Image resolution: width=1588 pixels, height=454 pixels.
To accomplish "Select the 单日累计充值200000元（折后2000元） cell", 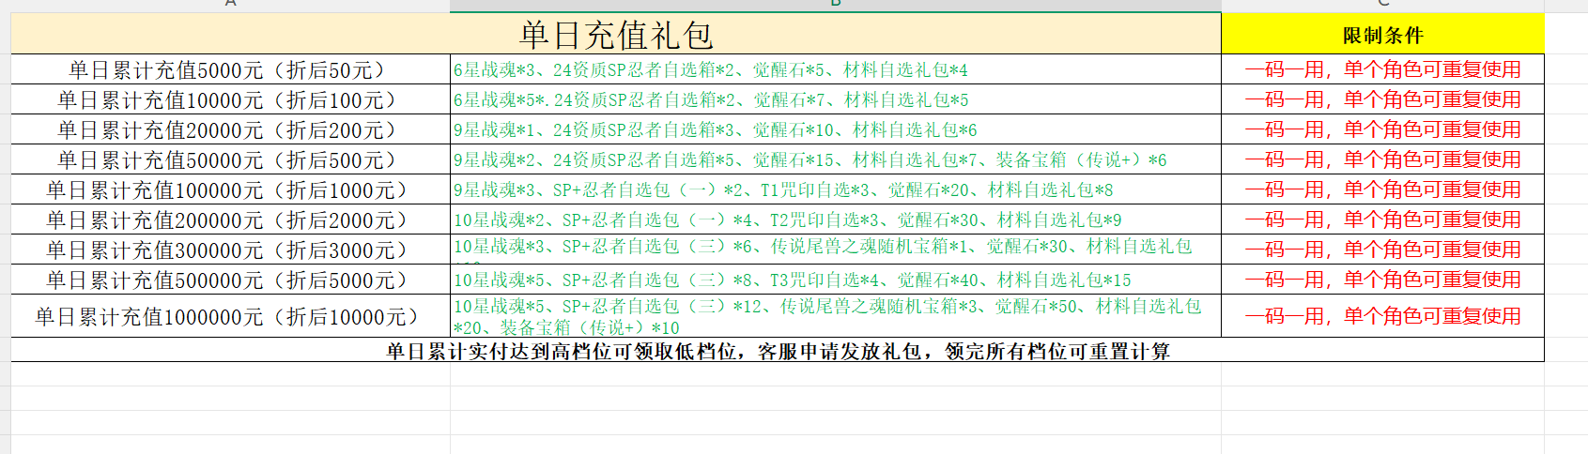I will [230, 220].
